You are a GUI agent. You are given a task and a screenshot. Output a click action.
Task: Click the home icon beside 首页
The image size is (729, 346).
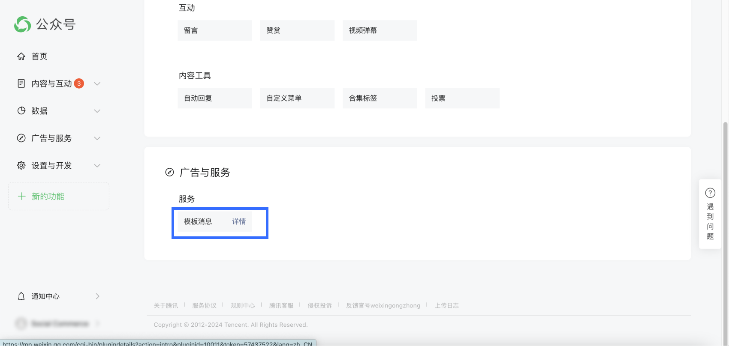21,56
